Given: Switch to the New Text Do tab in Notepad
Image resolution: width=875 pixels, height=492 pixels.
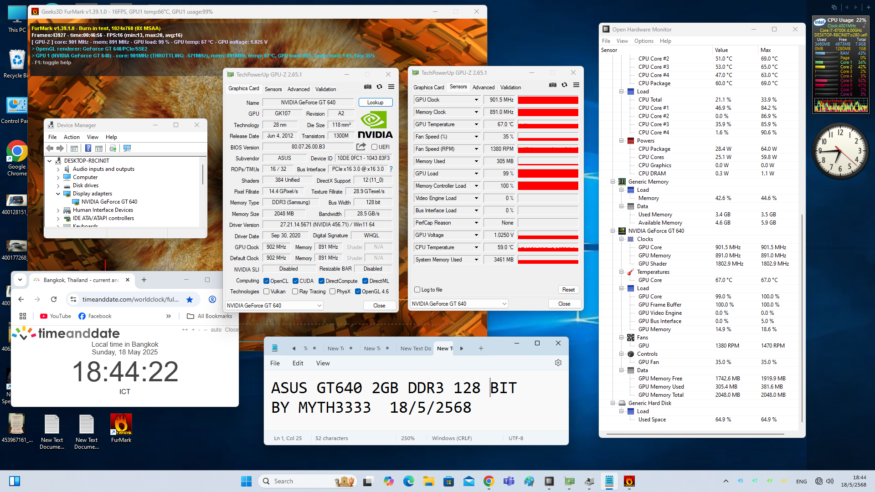Looking at the screenshot, I should coord(415,348).
